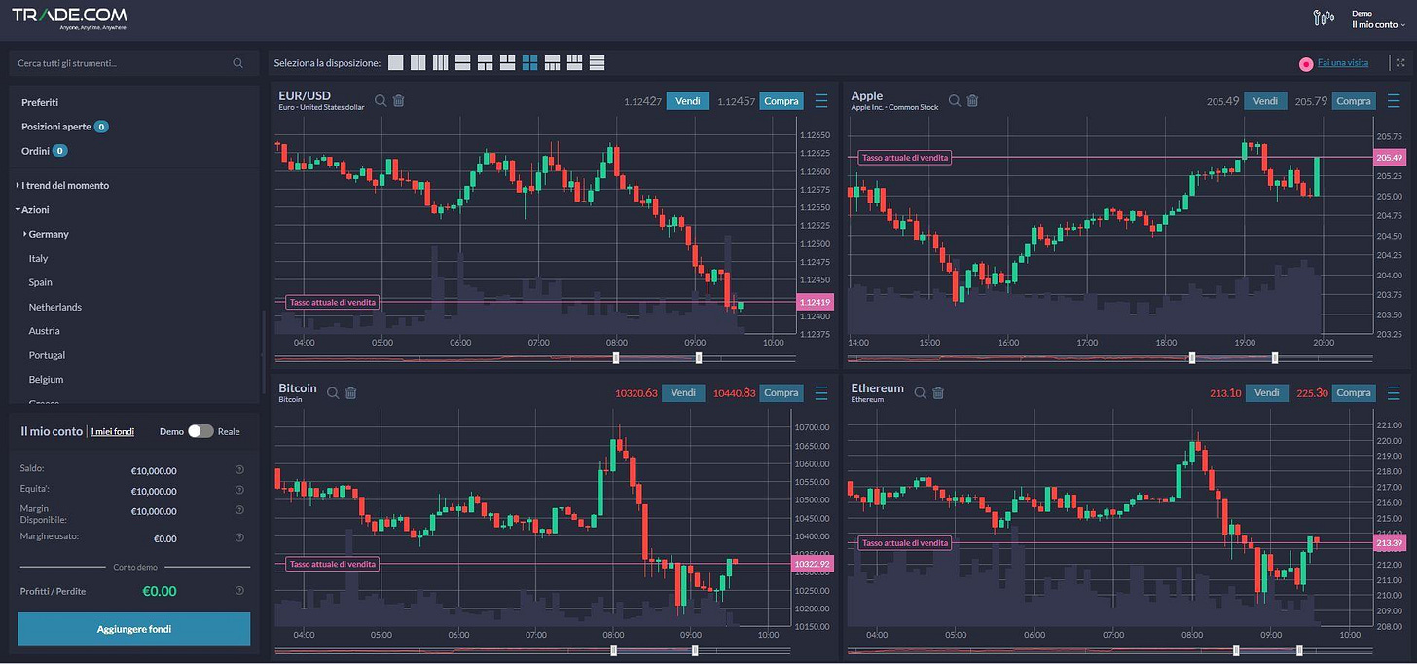Screen dimensions: 1417x664
Task: Open the Il mio conto account dropdown
Action: [1378, 24]
